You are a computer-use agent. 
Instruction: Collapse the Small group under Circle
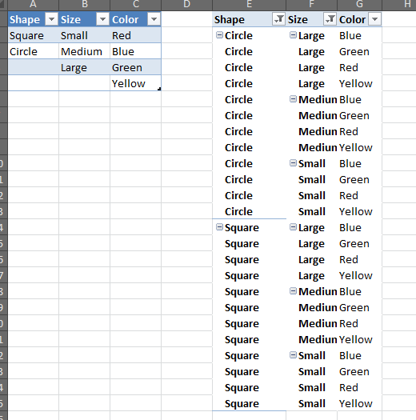(x=293, y=163)
